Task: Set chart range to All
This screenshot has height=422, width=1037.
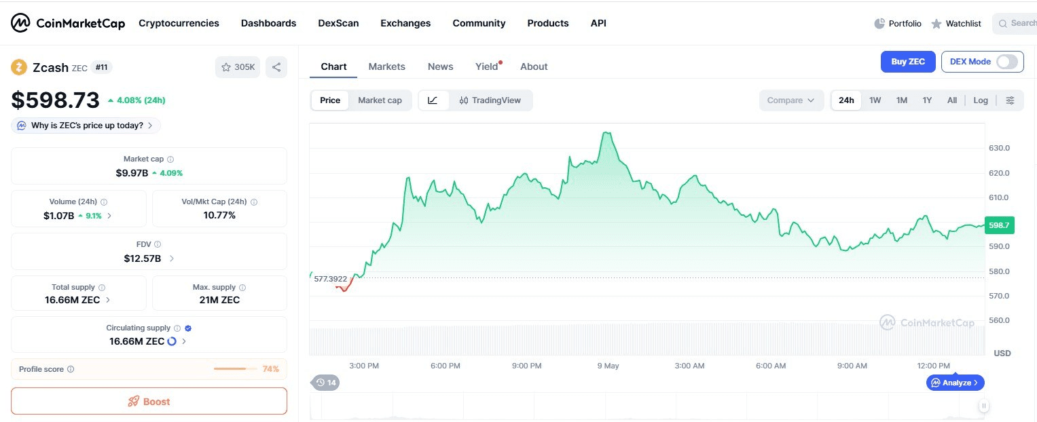Action: (x=952, y=100)
